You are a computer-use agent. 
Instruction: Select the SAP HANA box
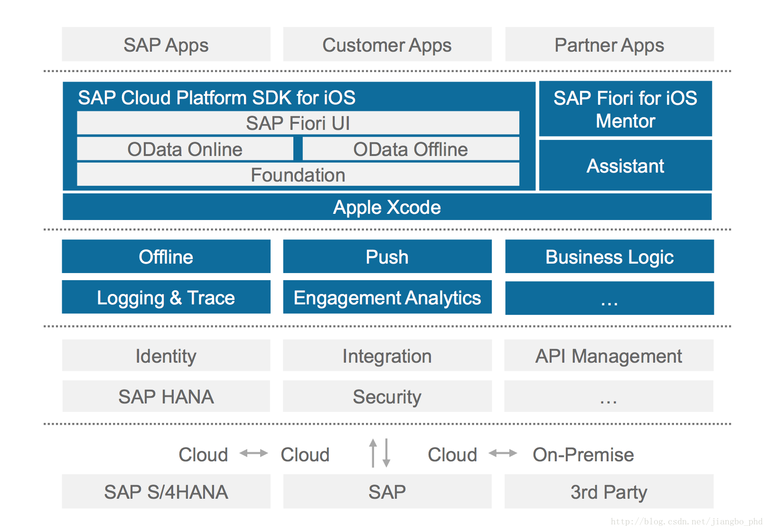(166, 396)
